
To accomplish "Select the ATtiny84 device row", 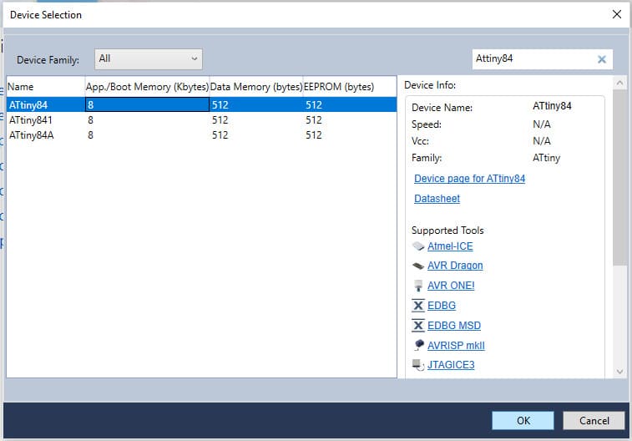I will click(201, 104).
